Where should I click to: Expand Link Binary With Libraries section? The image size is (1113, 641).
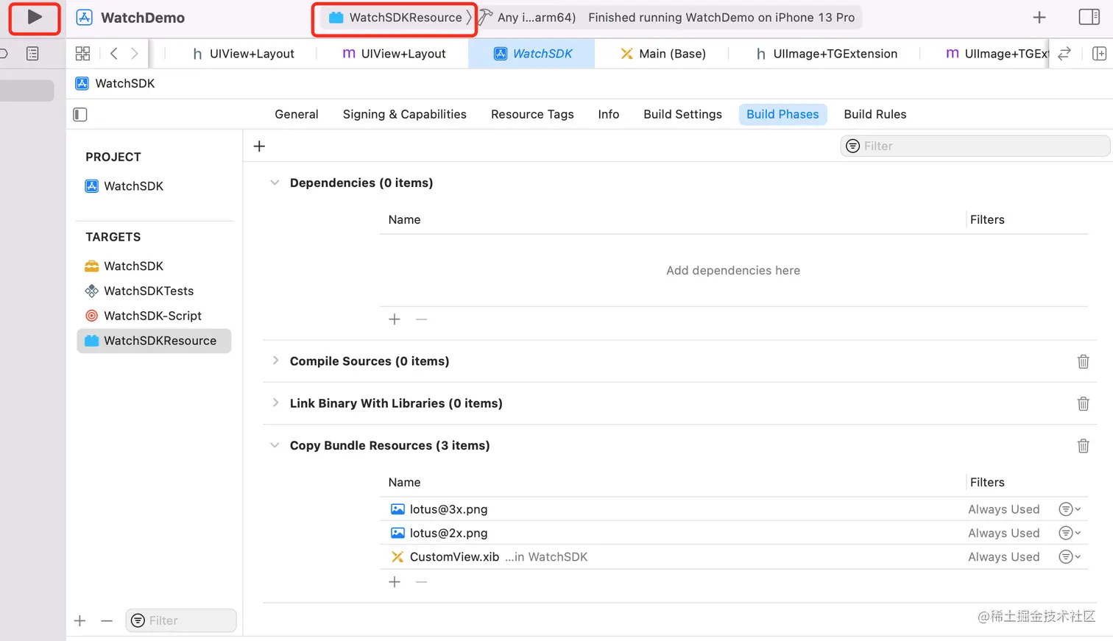275,403
